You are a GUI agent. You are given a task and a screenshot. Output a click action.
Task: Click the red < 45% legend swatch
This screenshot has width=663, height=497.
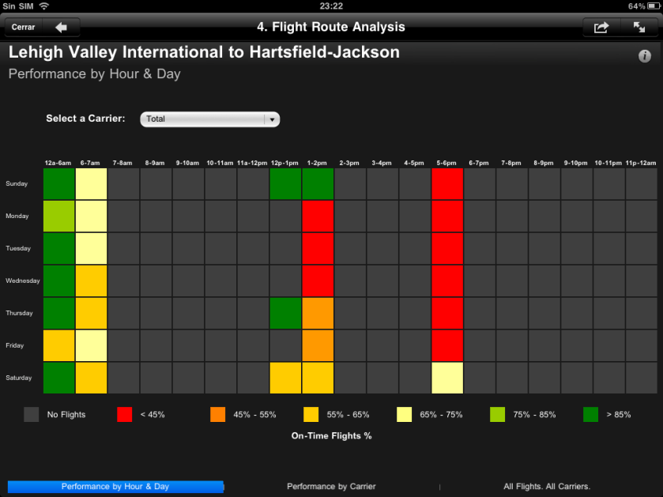click(x=124, y=414)
